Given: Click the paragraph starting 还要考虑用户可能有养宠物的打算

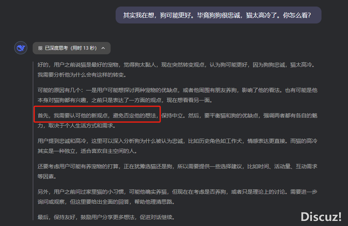Looking at the screenshot, I should pos(177,171).
